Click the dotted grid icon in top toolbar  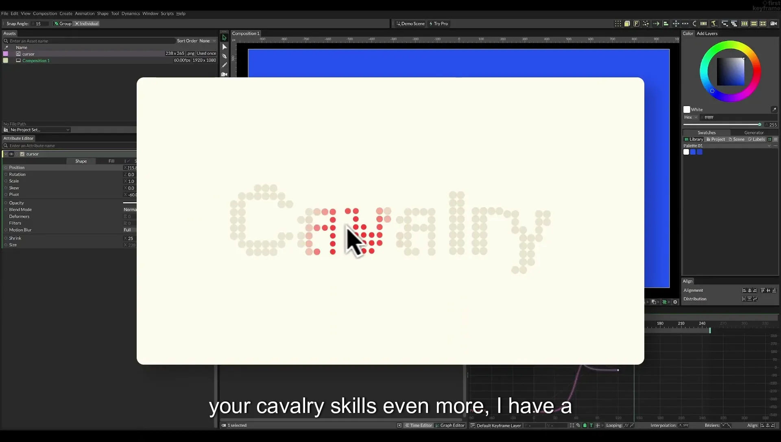coord(618,24)
